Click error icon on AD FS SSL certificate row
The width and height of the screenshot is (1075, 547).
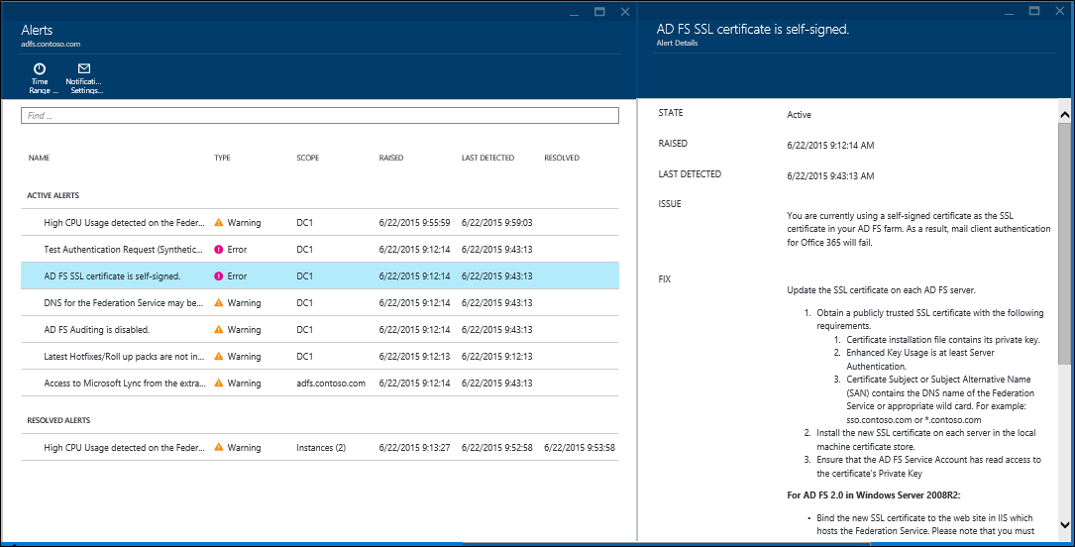click(x=219, y=276)
